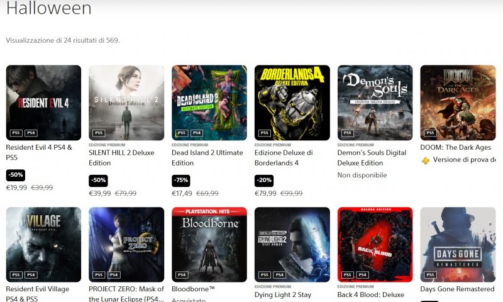Open the 'Dead Island 2 Ultimate Edition' title link
The height and width of the screenshot is (302, 503).
click(x=207, y=158)
